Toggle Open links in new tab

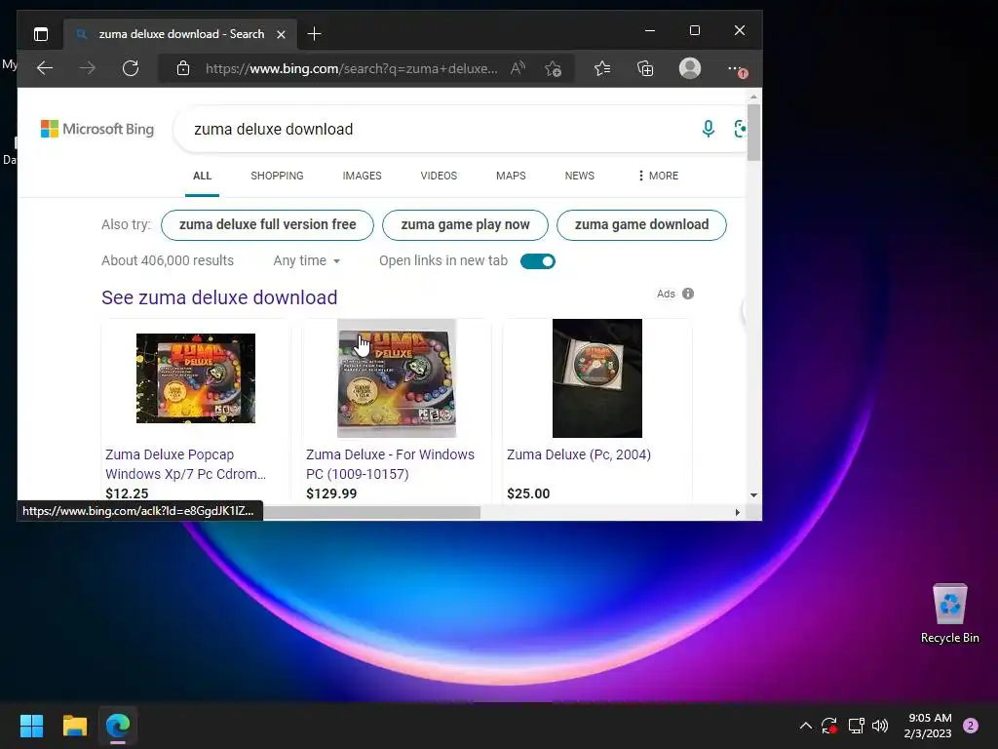coord(538,261)
